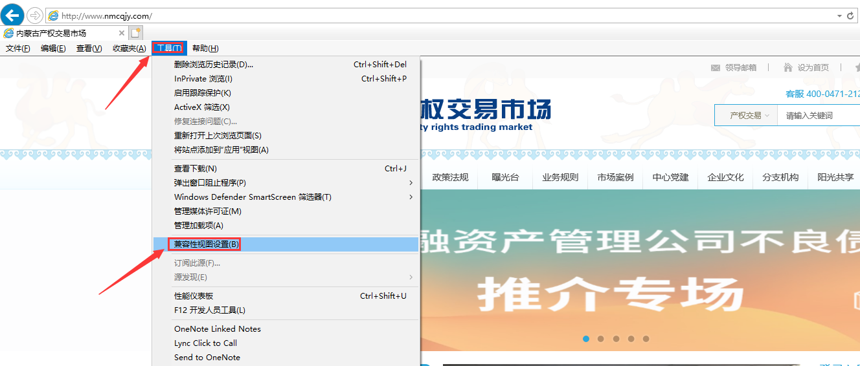Image resolution: width=860 pixels, height=366 pixels.
Task: Choose 重新打开上次浏览页面(S)
Action: [x=286, y=136]
